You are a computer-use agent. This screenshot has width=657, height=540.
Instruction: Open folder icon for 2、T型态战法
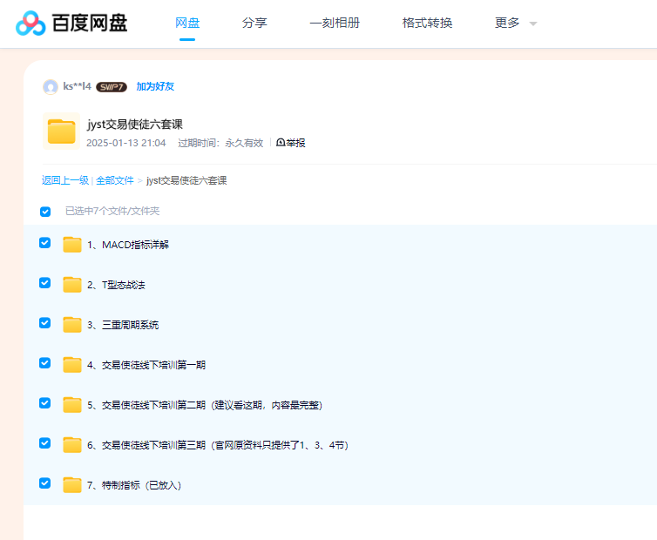click(x=72, y=285)
